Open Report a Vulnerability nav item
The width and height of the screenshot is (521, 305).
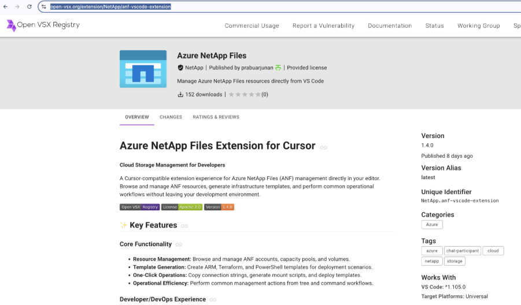323,25
